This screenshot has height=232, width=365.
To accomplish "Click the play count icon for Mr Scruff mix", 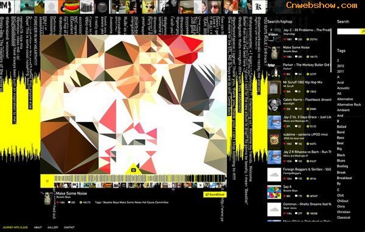I will [x=308, y=92].
